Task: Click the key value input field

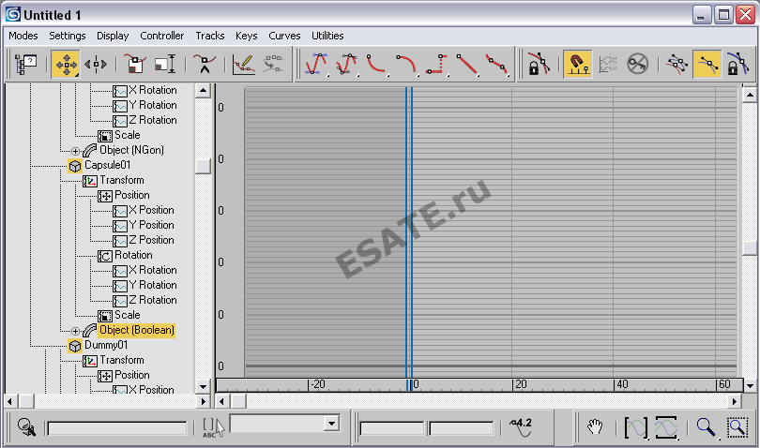Action: (x=461, y=428)
